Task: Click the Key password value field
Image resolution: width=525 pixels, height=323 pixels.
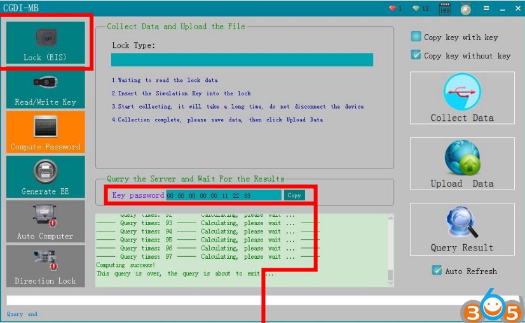Action: 224,195
